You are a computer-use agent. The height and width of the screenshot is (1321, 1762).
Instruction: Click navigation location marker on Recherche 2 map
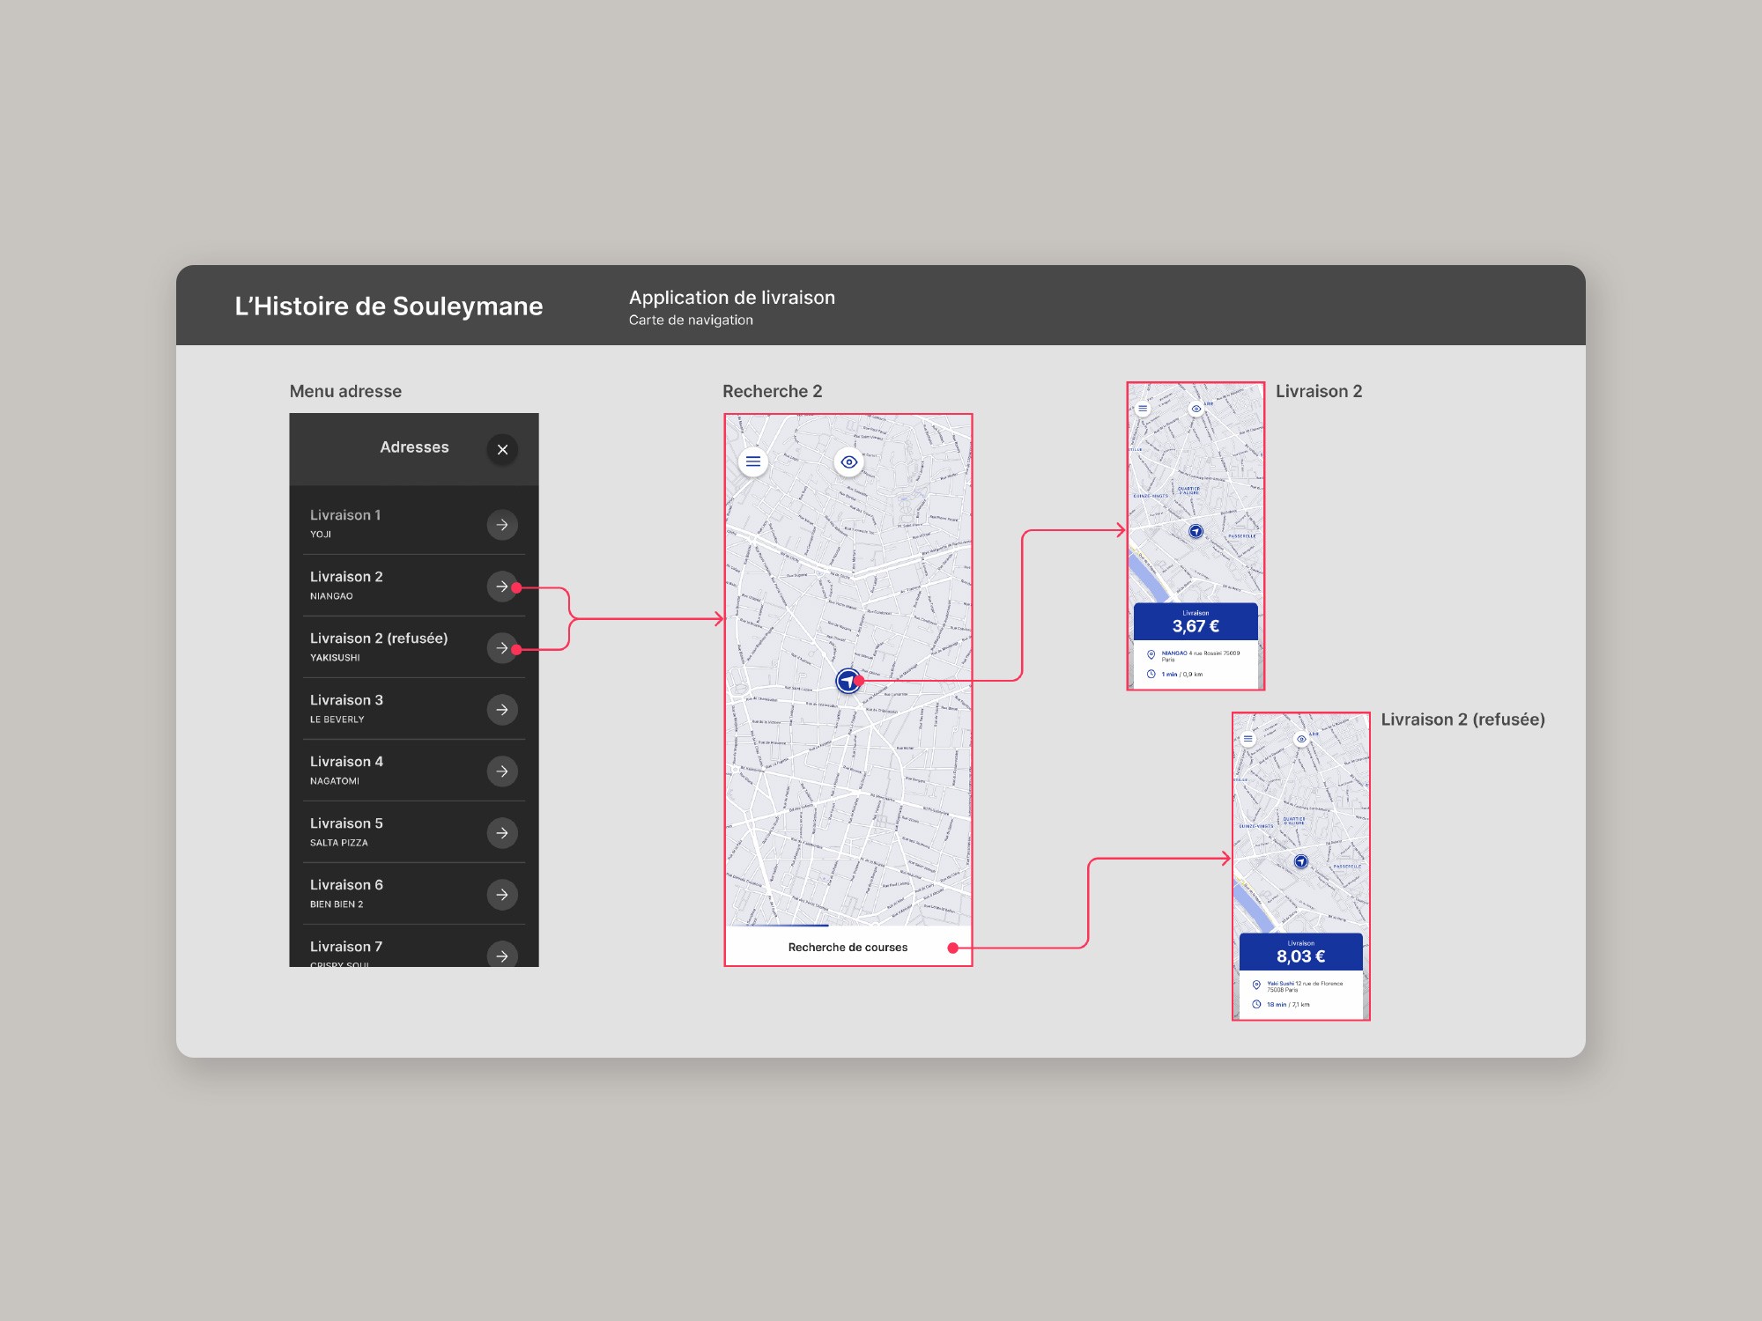tap(848, 681)
